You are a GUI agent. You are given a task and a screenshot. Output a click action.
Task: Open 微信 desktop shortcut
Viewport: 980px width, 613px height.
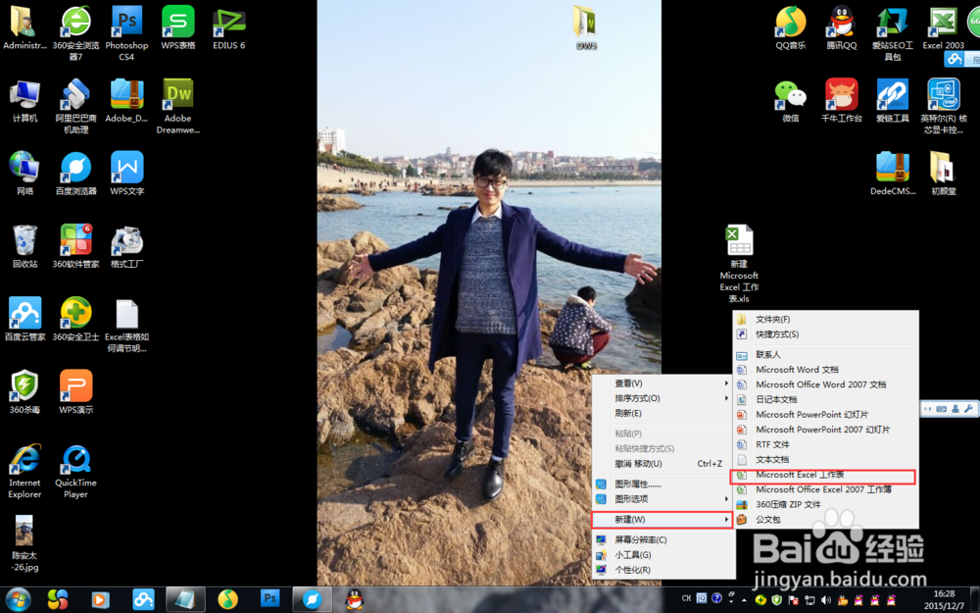[x=790, y=101]
